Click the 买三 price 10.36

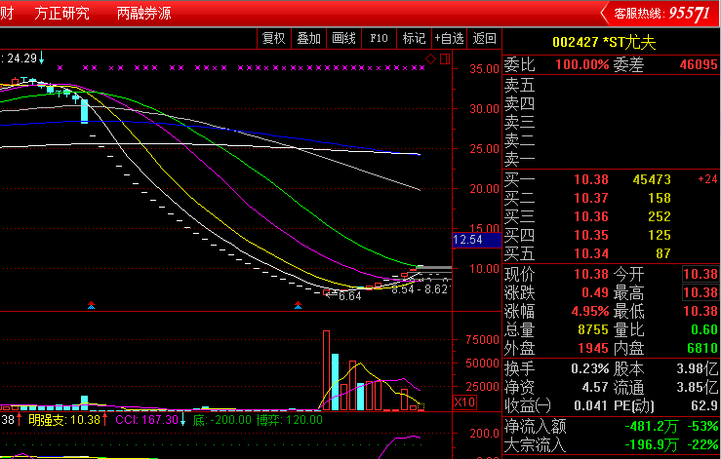click(x=591, y=216)
